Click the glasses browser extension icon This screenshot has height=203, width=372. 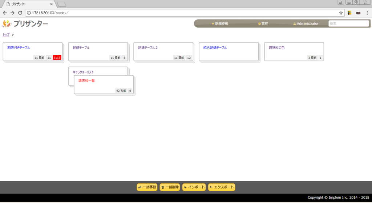pyautogui.click(x=358, y=13)
